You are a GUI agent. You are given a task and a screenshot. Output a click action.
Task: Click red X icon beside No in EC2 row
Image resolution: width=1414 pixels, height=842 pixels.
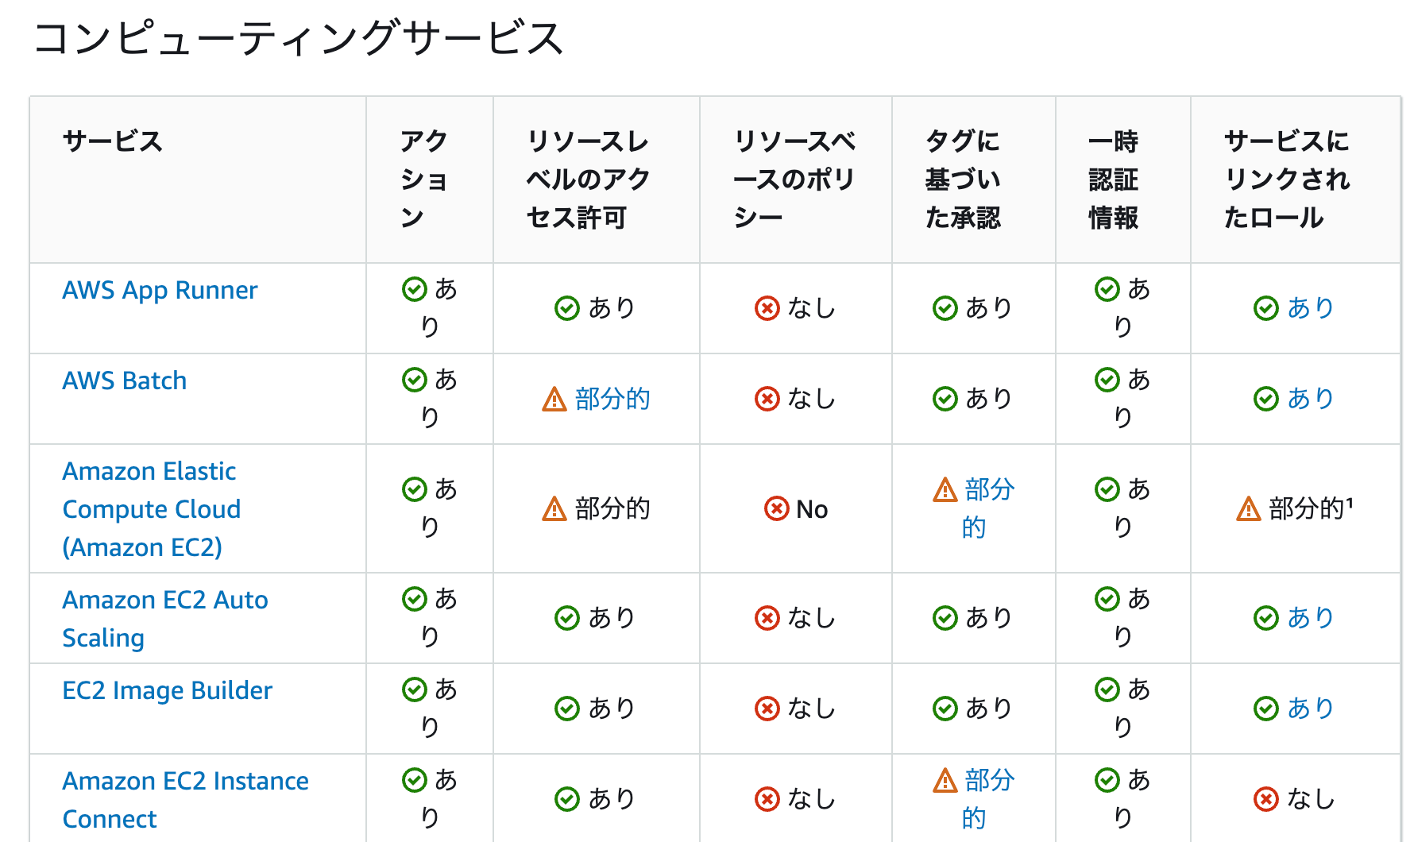click(776, 508)
